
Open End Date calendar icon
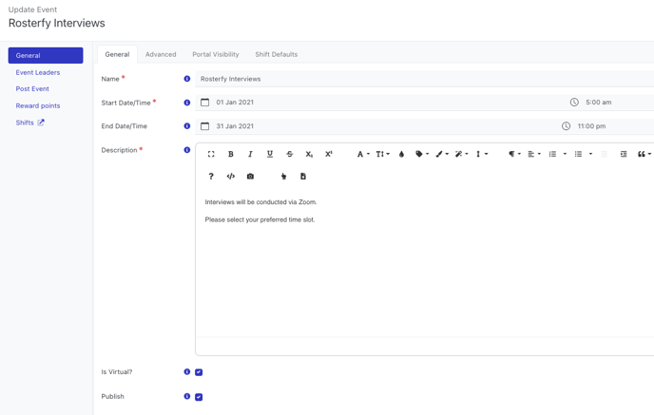[204, 126]
